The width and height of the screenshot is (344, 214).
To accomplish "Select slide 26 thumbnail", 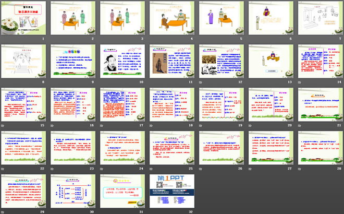I will click(x=222, y=148).
